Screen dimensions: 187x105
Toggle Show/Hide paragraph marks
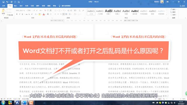click(83, 10)
